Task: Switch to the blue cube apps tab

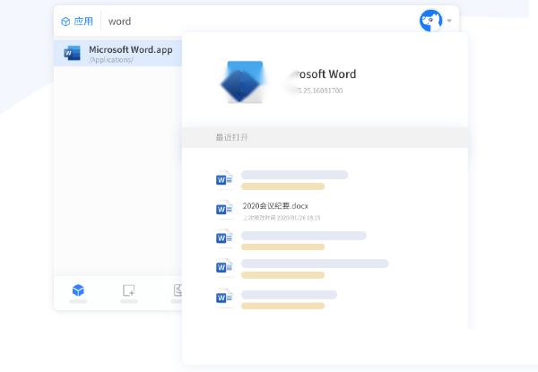Action: pos(78,290)
